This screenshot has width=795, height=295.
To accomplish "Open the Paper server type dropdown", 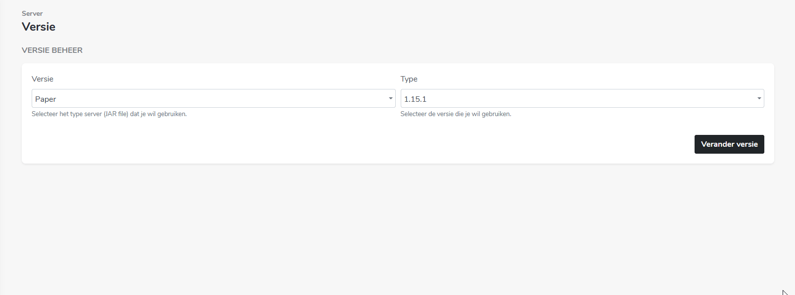I will click(x=213, y=98).
